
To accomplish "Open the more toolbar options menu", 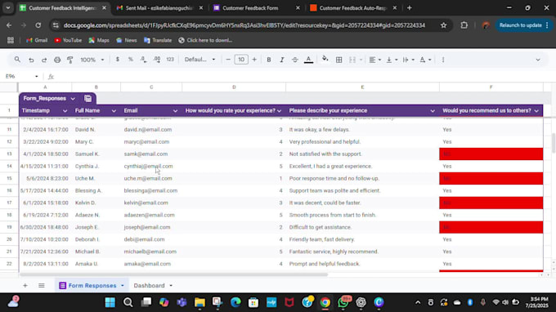I will (443, 60).
